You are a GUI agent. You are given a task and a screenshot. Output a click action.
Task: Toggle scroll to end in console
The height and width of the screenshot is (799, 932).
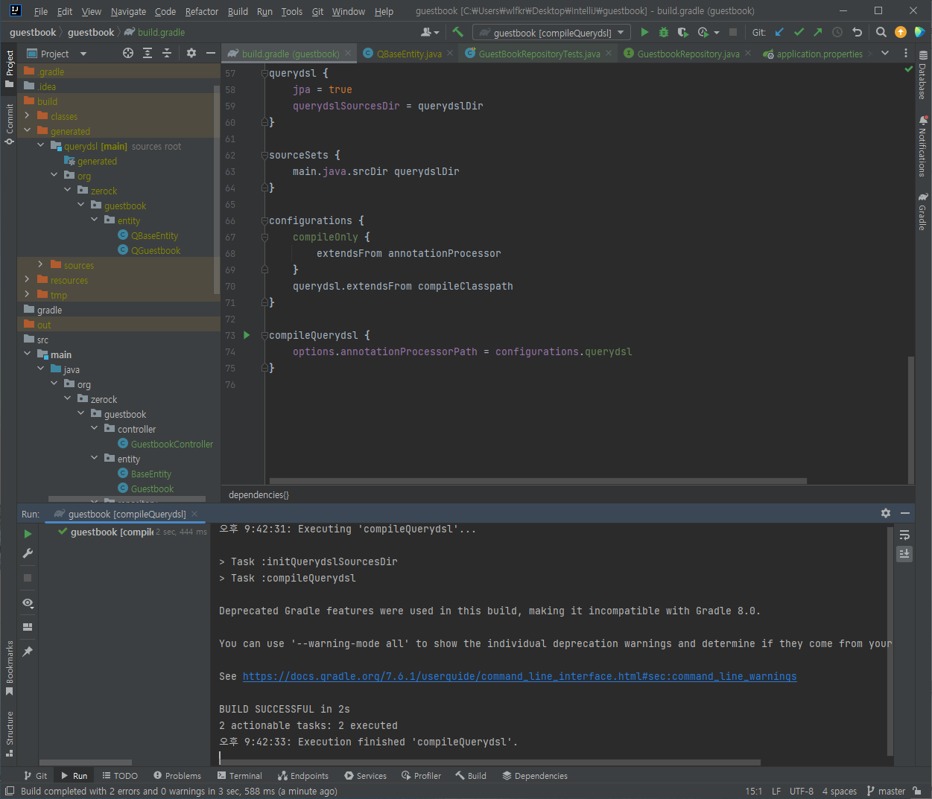[x=904, y=554]
